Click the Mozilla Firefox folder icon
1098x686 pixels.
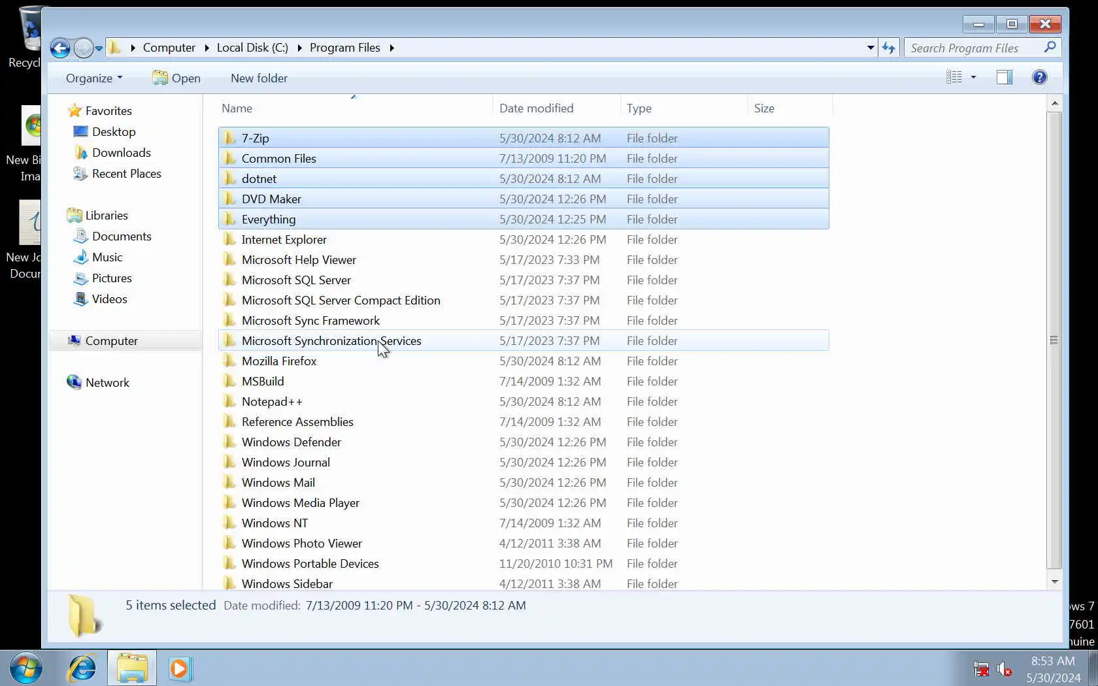229,361
